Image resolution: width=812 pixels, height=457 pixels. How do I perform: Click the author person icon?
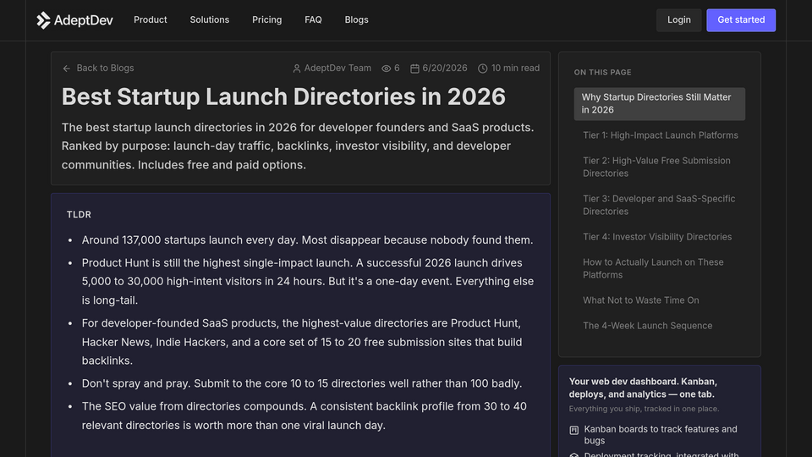[297, 69]
